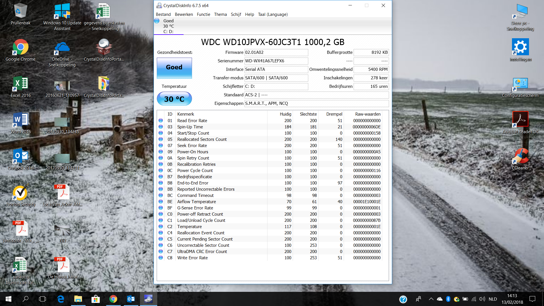Open NLD language input indicator
Image resolution: width=544 pixels, height=306 pixels.
click(493, 299)
